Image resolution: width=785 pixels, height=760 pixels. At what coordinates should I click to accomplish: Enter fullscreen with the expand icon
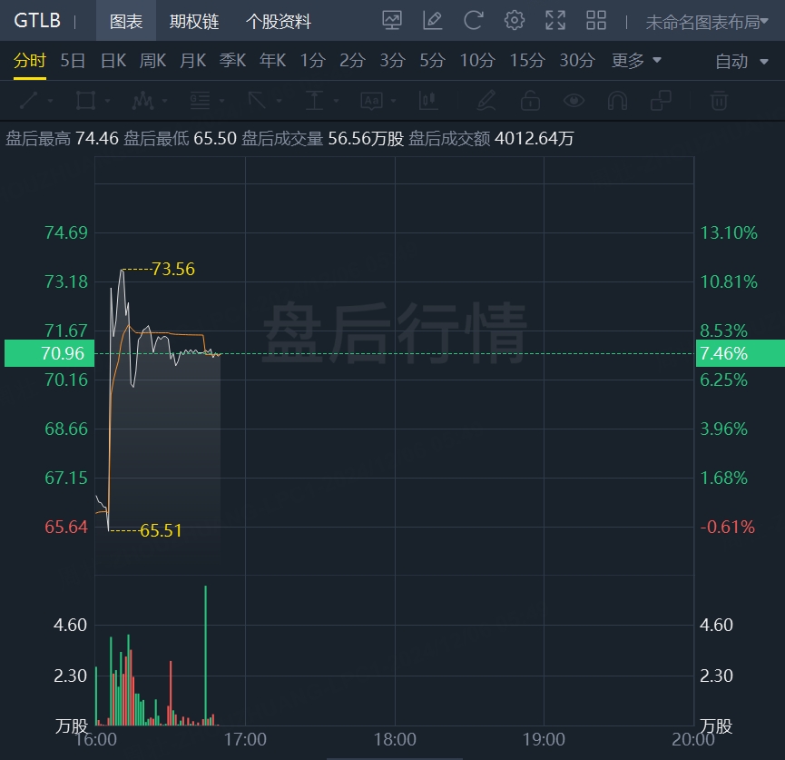pyautogui.click(x=555, y=21)
